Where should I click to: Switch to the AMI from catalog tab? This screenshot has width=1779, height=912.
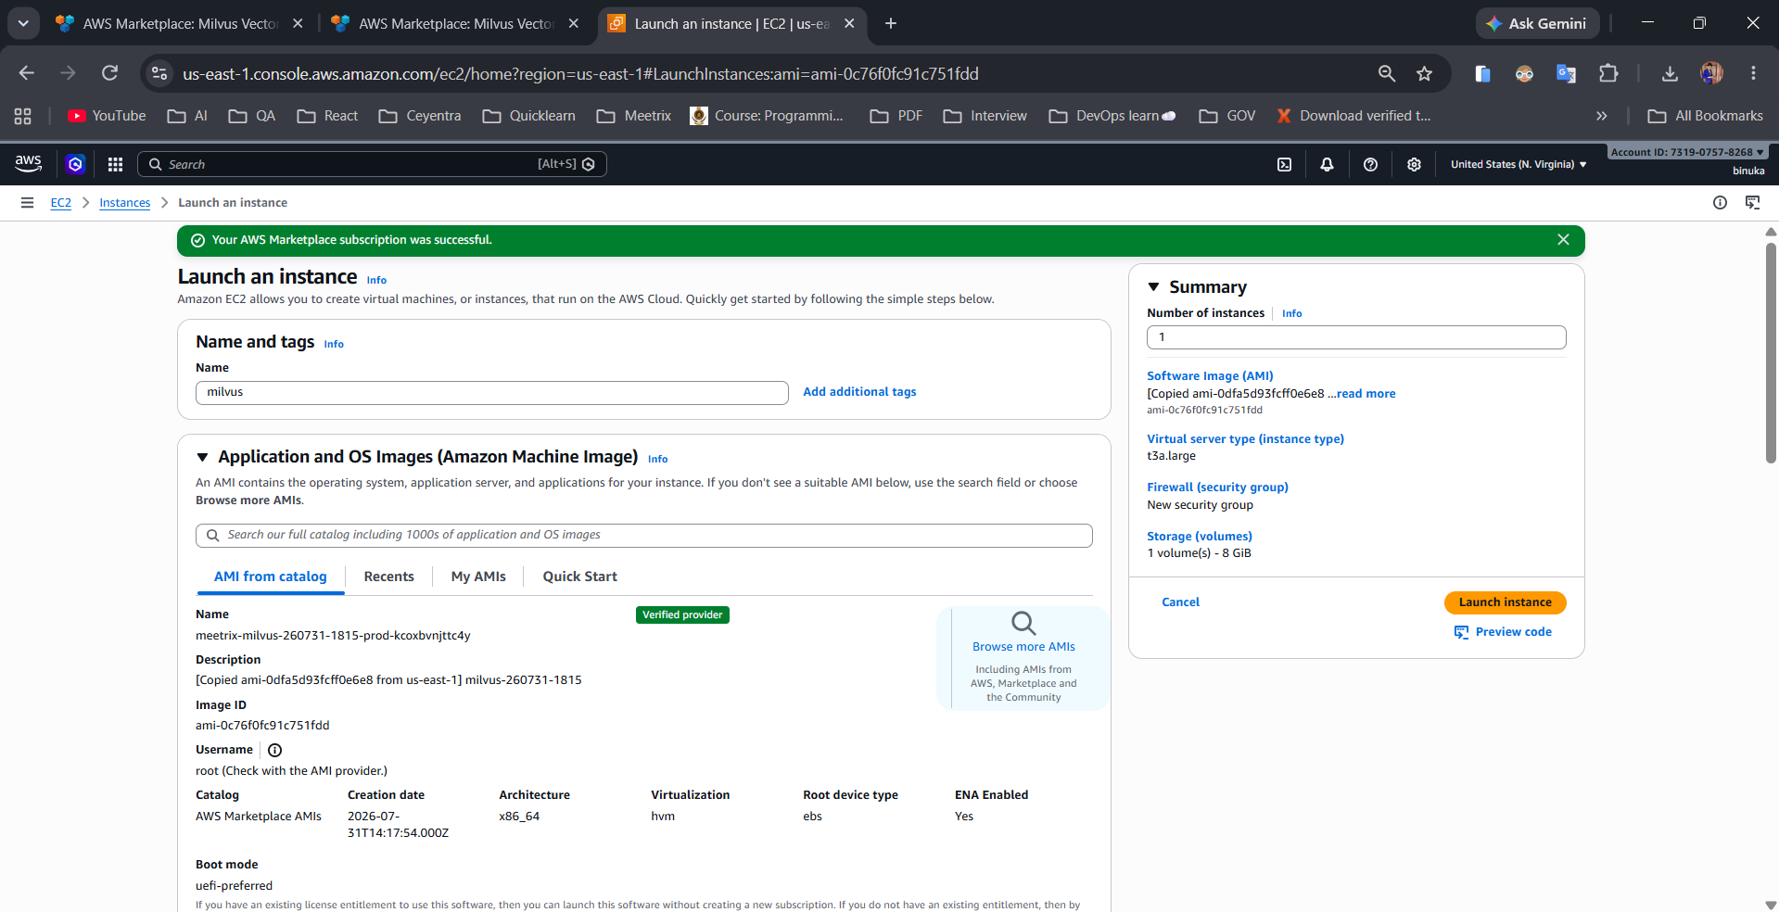coord(271,576)
